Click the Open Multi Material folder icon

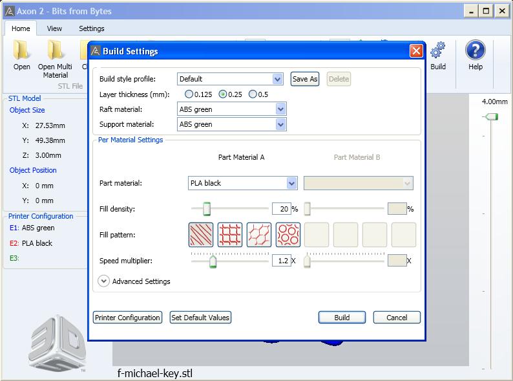[x=55, y=50]
